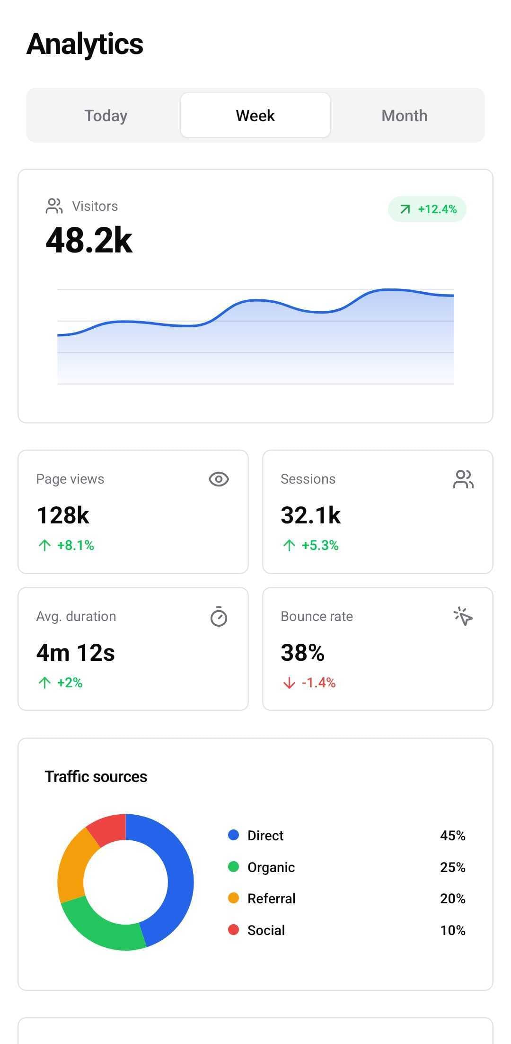The height and width of the screenshot is (1044, 511).
Task: Click the Organic legend label
Action: tap(271, 867)
